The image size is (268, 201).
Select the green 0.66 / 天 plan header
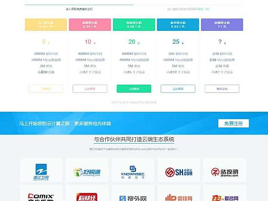pyautogui.click(x=134, y=25)
